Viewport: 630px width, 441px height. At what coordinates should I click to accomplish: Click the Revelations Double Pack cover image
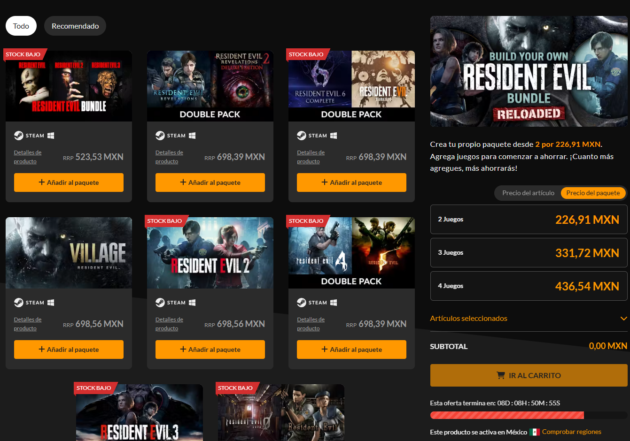click(x=210, y=86)
